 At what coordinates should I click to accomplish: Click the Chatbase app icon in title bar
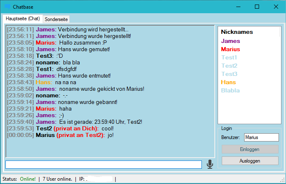[x=7, y=7]
